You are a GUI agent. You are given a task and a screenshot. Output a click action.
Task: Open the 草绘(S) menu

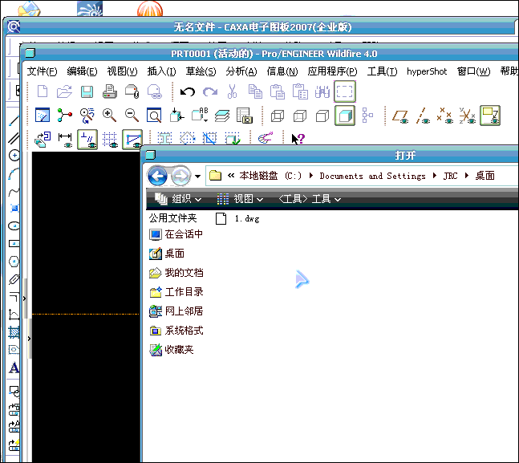tap(201, 71)
